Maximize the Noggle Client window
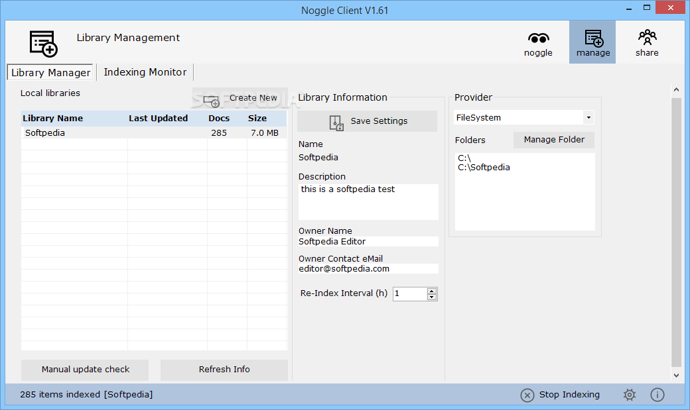Image resolution: width=690 pixels, height=410 pixels. (x=646, y=7)
